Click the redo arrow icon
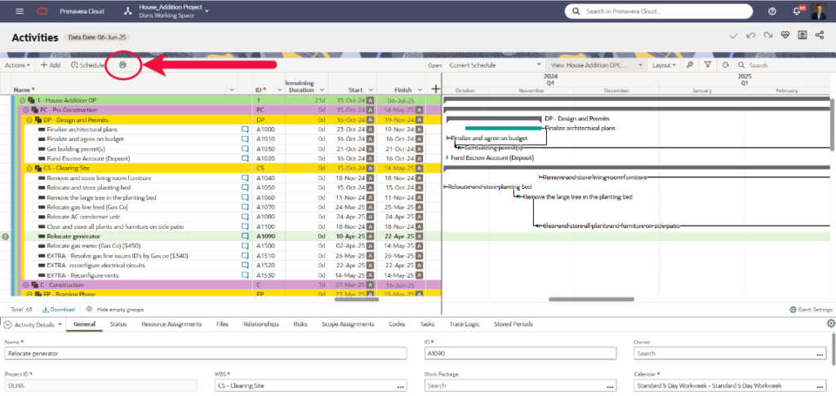Image resolution: width=836 pixels, height=396 pixels. [x=767, y=37]
